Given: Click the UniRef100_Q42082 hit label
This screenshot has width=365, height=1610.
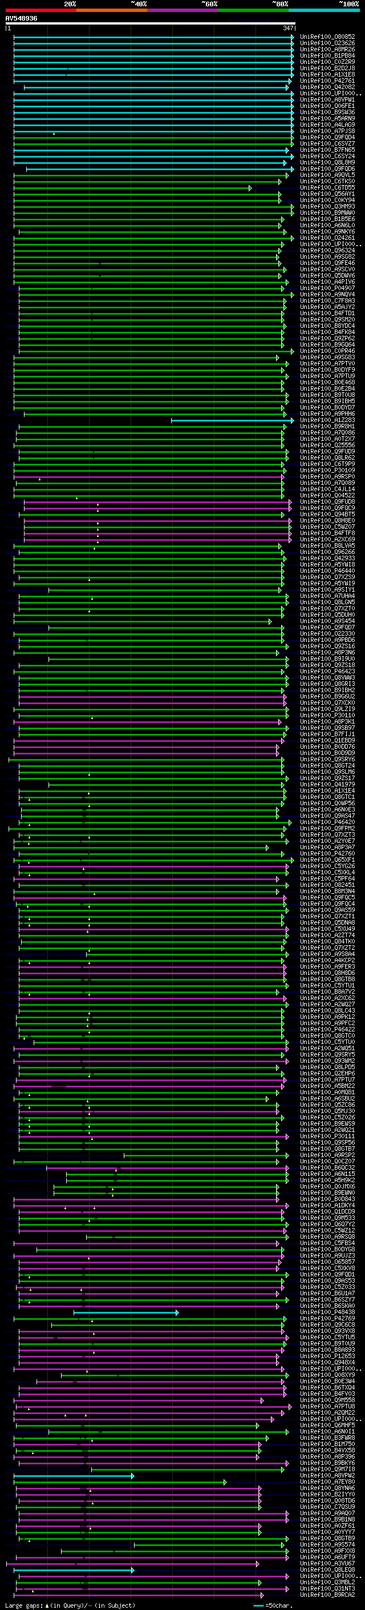Looking at the screenshot, I should pos(327,87).
